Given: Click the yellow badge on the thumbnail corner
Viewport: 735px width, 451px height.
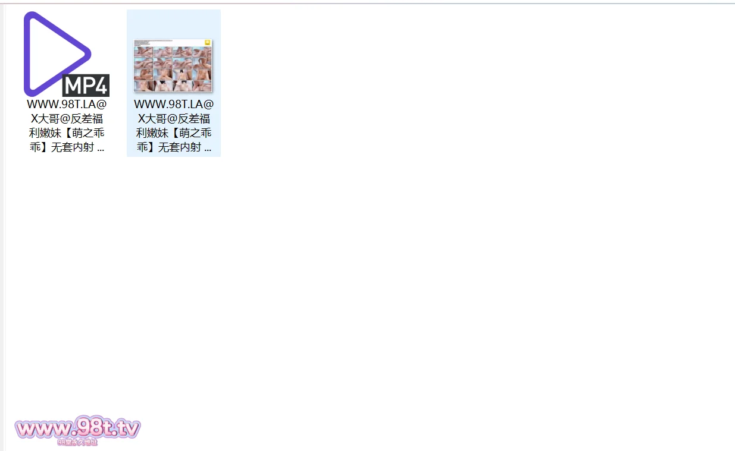Looking at the screenshot, I should click(x=207, y=43).
